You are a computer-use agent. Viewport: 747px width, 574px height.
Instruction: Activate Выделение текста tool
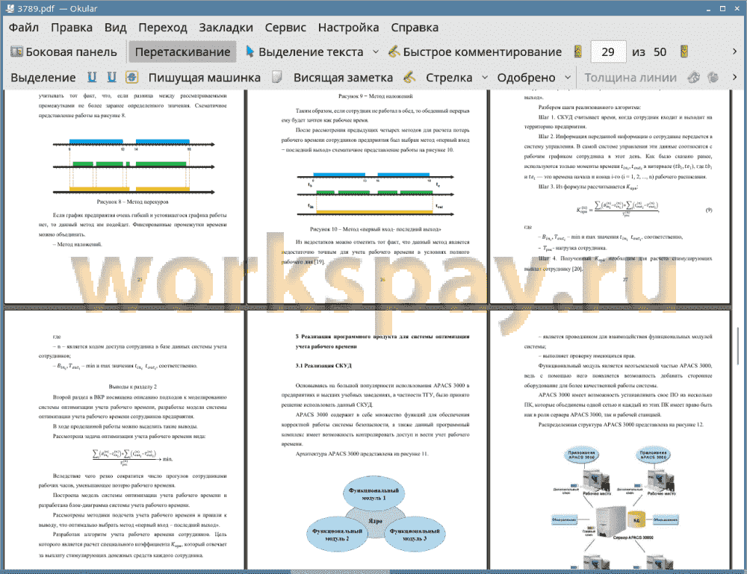305,52
